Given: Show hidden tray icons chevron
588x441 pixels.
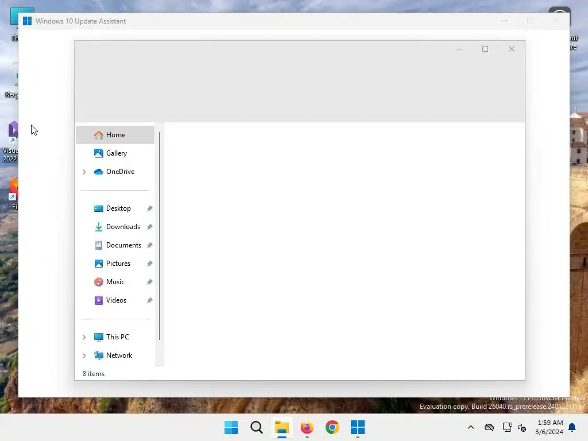Looking at the screenshot, I should click(471, 427).
